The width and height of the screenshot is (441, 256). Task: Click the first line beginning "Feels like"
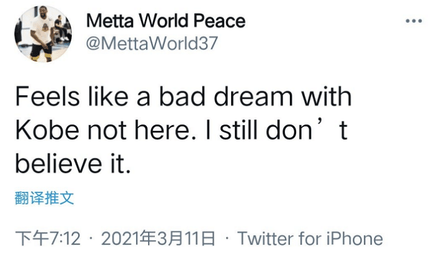click(x=183, y=99)
